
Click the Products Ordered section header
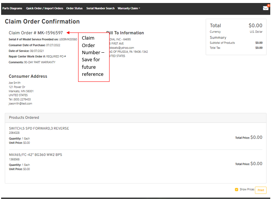(x=136, y=118)
